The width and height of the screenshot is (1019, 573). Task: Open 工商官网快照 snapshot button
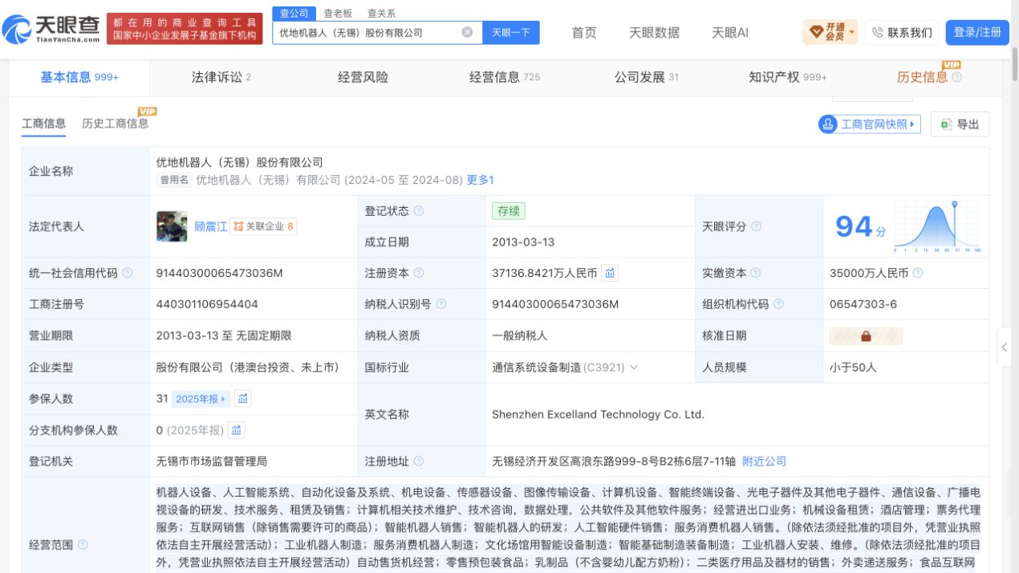coord(869,124)
